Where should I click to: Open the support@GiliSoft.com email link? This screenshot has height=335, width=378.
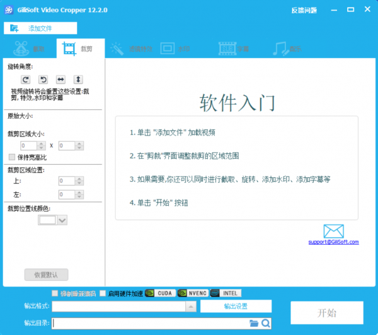[334, 242]
